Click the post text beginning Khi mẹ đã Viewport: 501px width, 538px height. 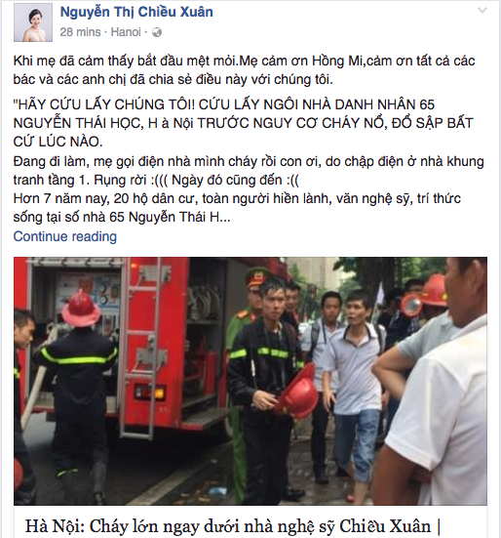point(244,70)
